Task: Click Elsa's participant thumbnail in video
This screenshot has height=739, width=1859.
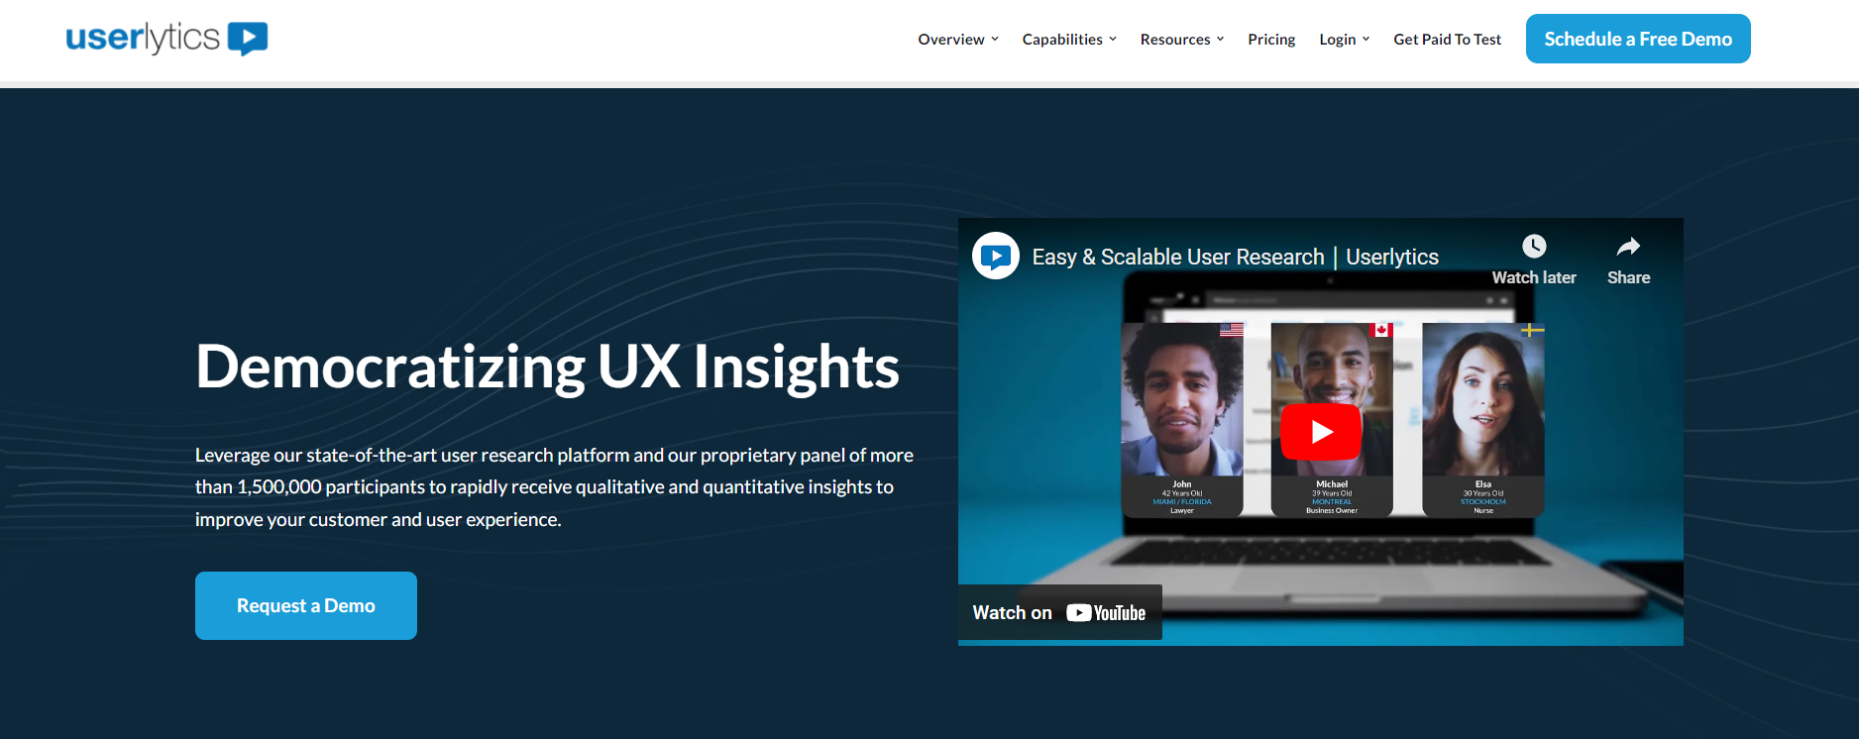Action: click(1483, 420)
